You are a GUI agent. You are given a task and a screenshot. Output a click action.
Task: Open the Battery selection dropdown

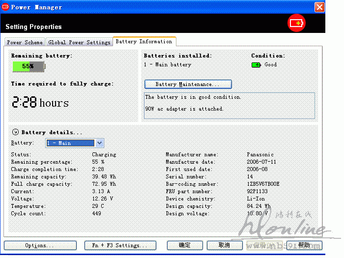click(99, 143)
